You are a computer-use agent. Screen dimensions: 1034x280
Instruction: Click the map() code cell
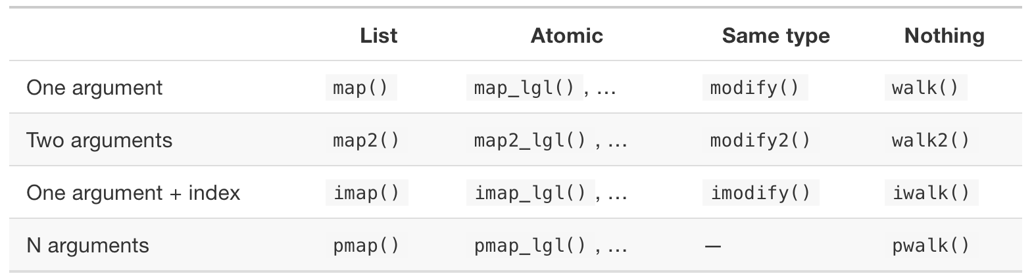[360, 87]
